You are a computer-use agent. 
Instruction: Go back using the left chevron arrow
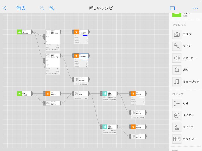click(5, 8)
